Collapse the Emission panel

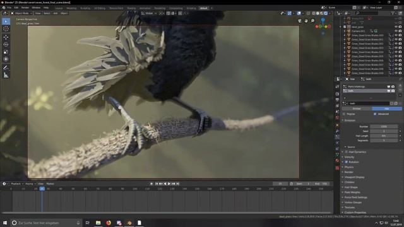tap(350, 120)
